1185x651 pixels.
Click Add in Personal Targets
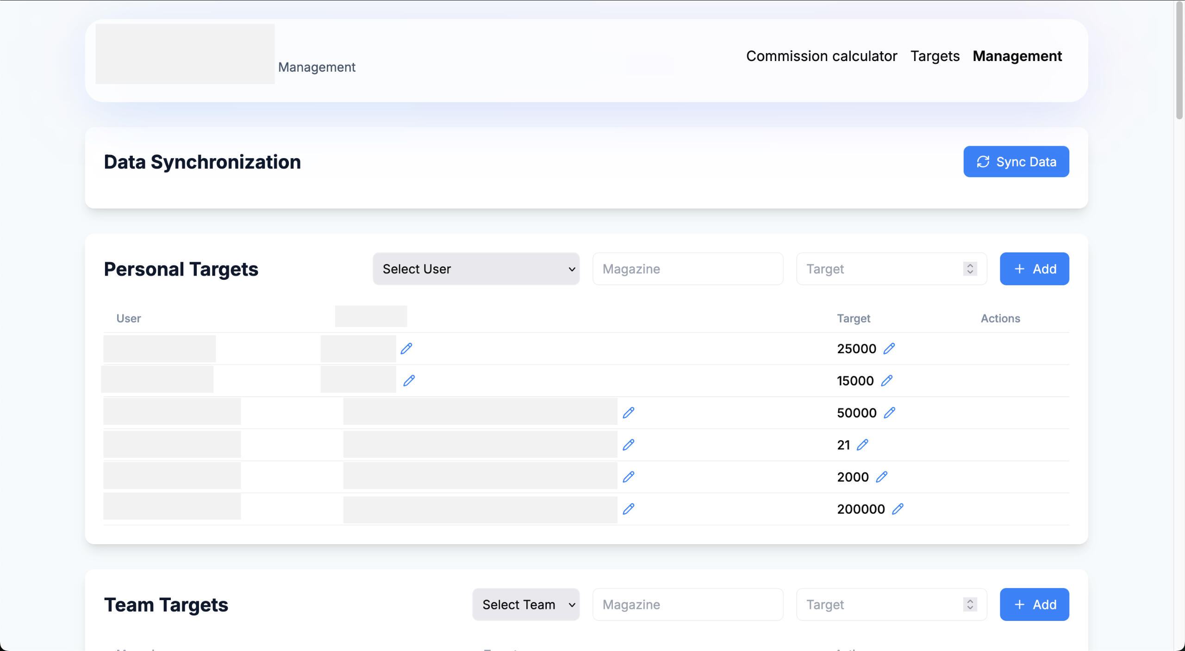pyautogui.click(x=1034, y=269)
